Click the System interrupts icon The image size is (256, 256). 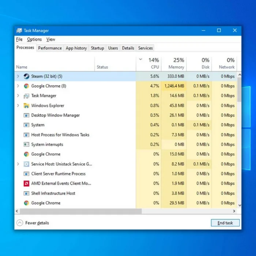click(26, 144)
